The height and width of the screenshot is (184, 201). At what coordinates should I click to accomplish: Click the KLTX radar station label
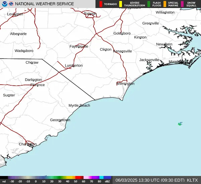click(x=192, y=180)
